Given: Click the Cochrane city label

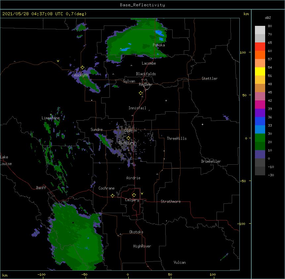Looking at the screenshot, I should tap(106, 188).
